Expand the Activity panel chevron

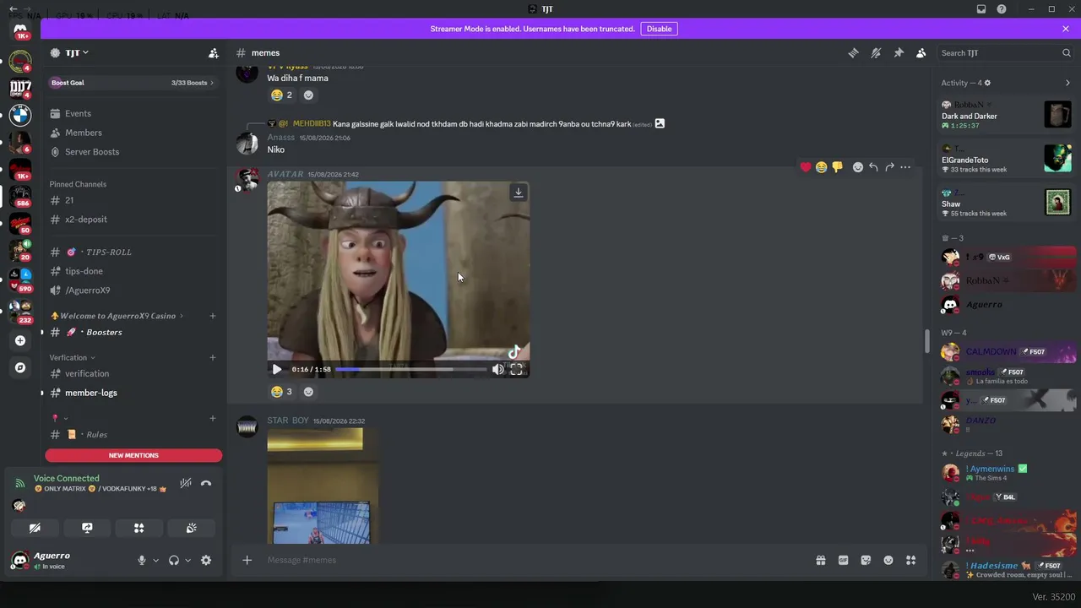click(1067, 83)
